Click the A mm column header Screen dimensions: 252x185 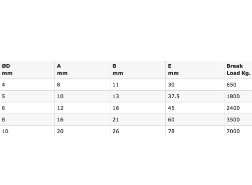82,70
